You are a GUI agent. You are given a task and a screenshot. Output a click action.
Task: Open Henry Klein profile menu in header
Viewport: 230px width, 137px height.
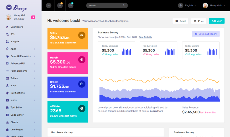coord(214,5)
